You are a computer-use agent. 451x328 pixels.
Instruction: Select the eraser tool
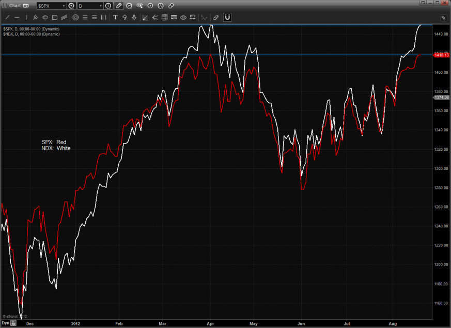(216, 18)
